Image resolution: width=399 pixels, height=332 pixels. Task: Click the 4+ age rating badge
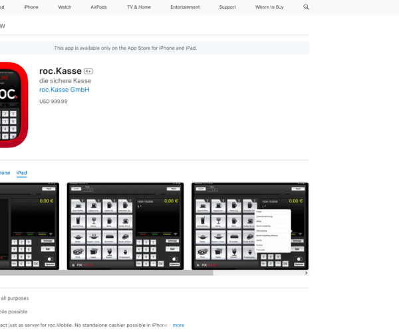click(x=88, y=71)
